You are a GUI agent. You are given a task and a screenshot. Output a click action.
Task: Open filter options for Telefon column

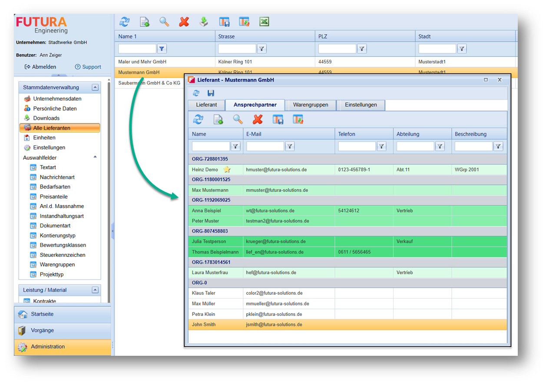pyautogui.click(x=381, y=147)
